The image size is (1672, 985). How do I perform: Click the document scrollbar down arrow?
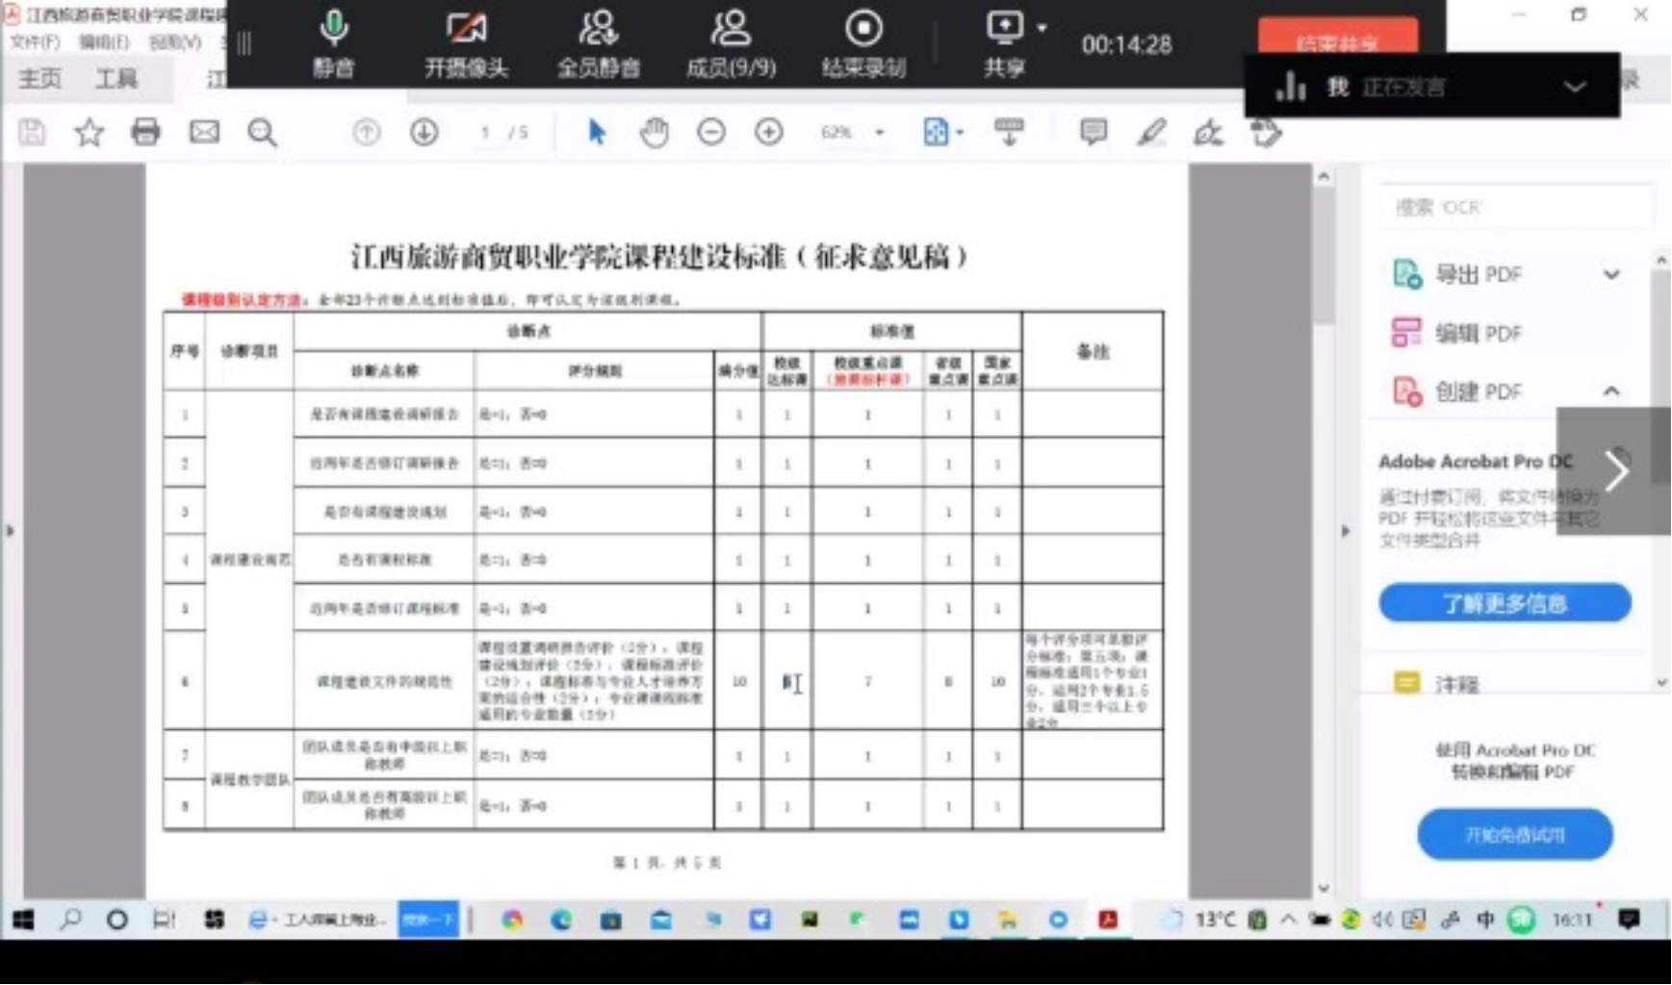pyautogui.click(x=1324, y=888)
